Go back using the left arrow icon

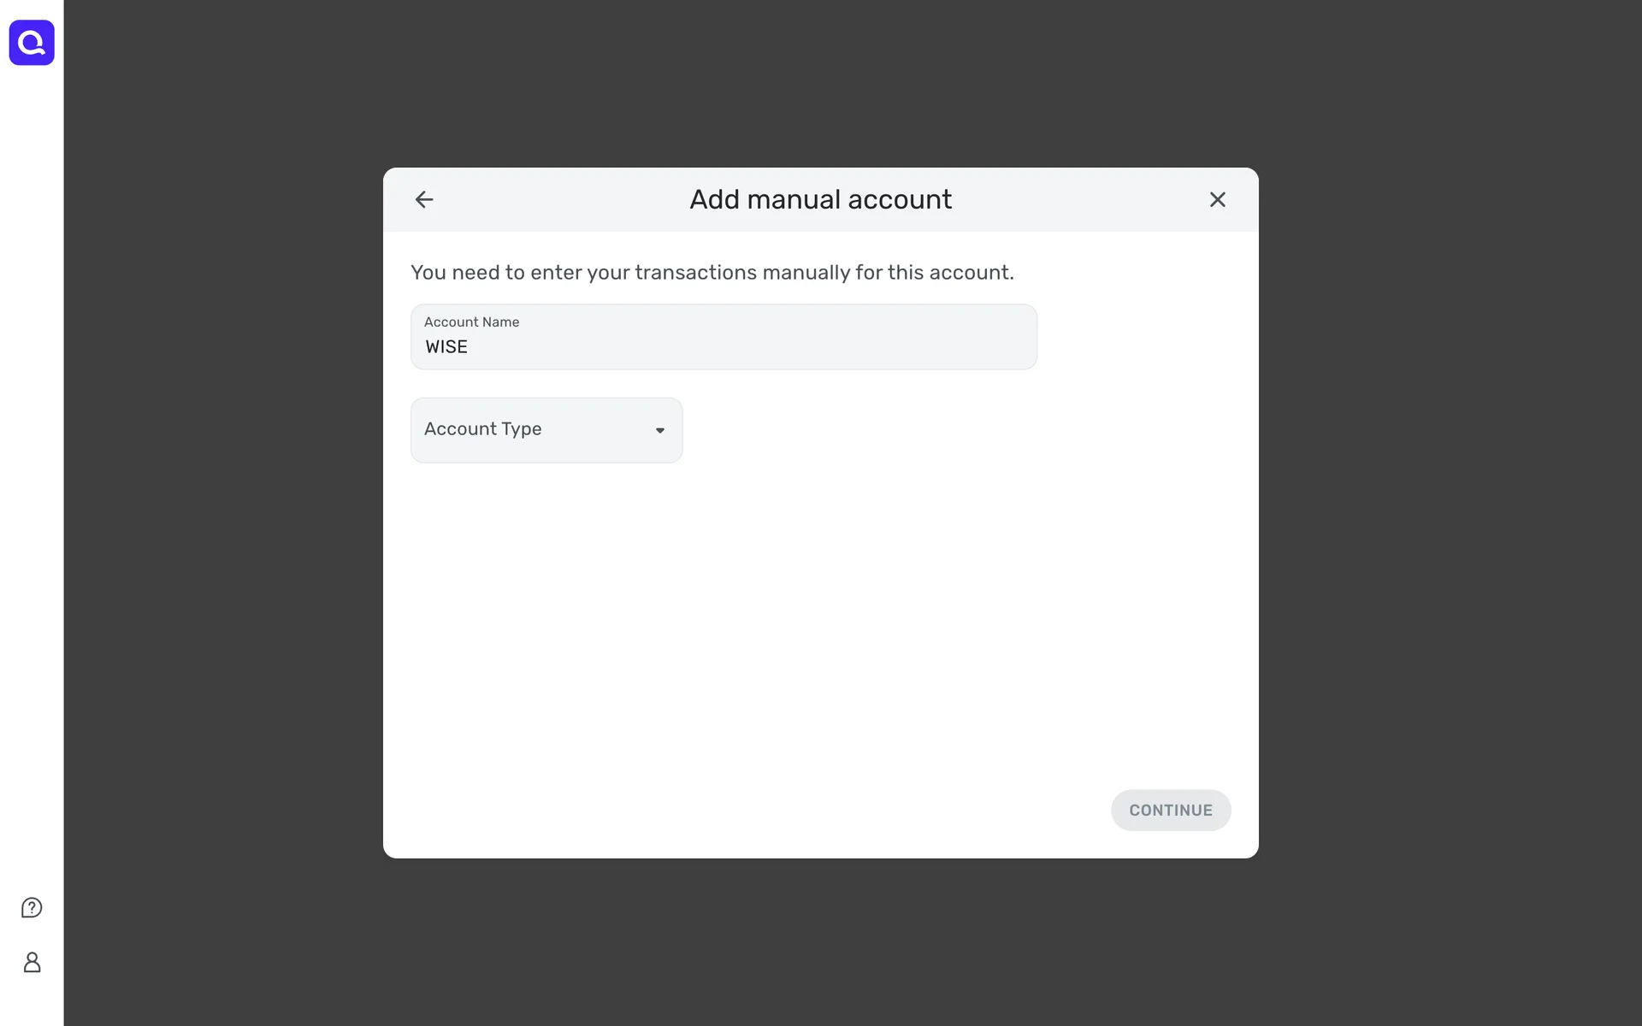[x=424, y=199]
